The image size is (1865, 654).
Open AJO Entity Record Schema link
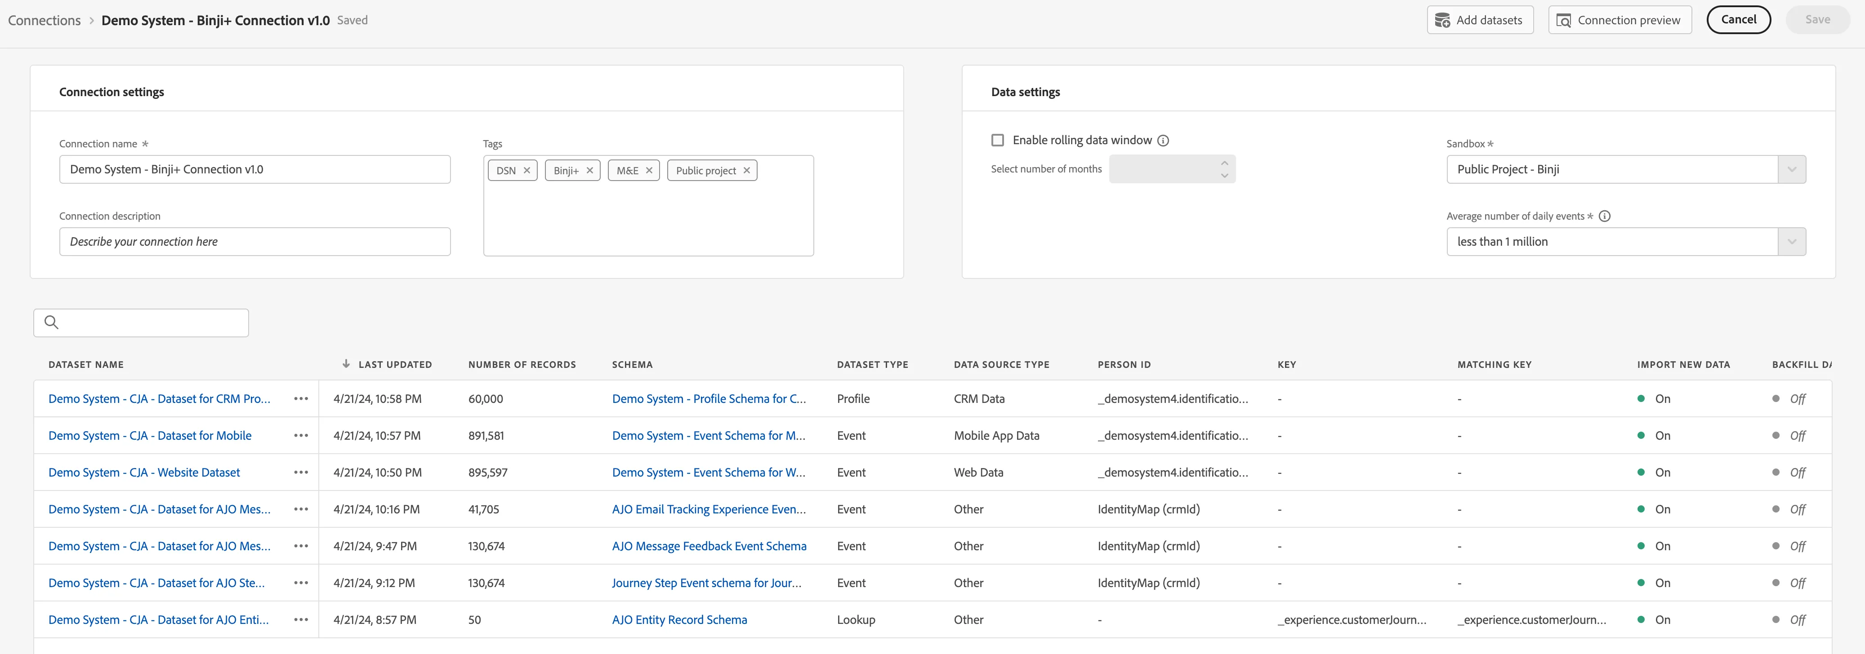tap(679, 620)
